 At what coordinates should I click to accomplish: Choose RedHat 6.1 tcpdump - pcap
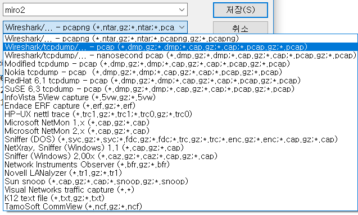(x=180, y=81)
